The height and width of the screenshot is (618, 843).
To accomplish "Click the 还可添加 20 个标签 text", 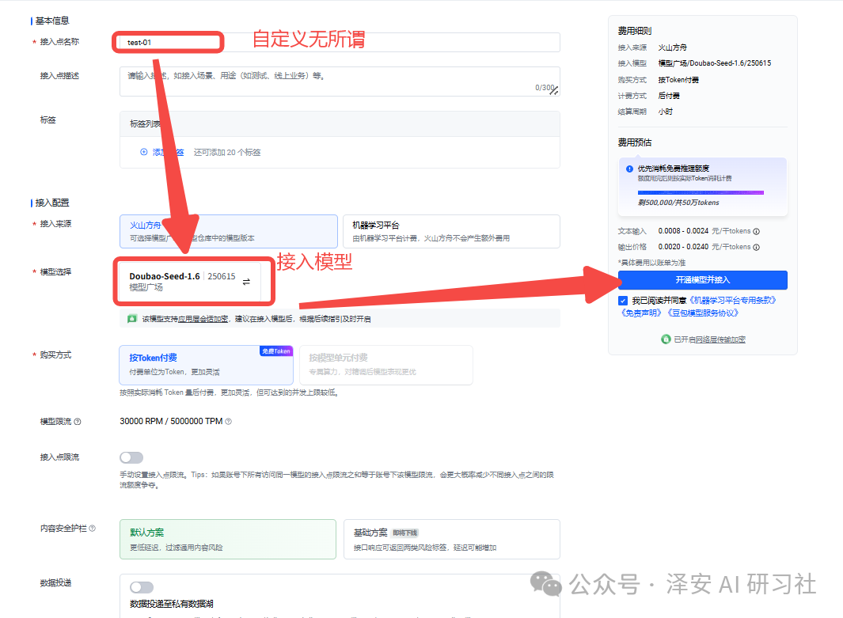I will [227, 153].
